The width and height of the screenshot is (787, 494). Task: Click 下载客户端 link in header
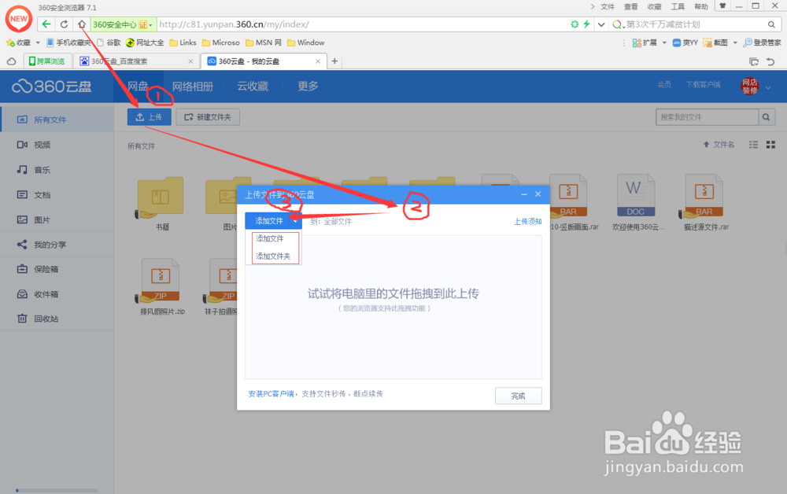pyautogui.click(x=703, y=84)
